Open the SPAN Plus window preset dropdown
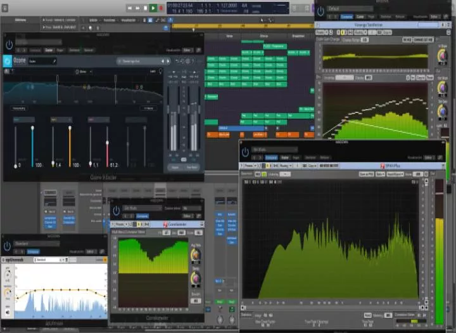The width and height of the screenshot is (456, 333). 274,150
